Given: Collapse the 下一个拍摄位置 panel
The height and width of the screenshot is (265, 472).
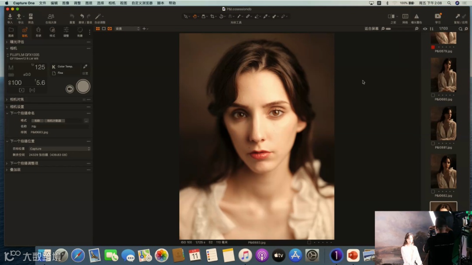Looking at the screenshot, I should point(7,141).
